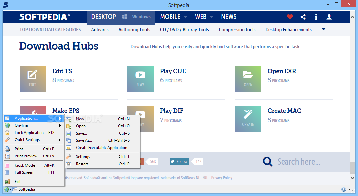
Task: Click the Save floppy disk icon
Action: tap(69, 133)
